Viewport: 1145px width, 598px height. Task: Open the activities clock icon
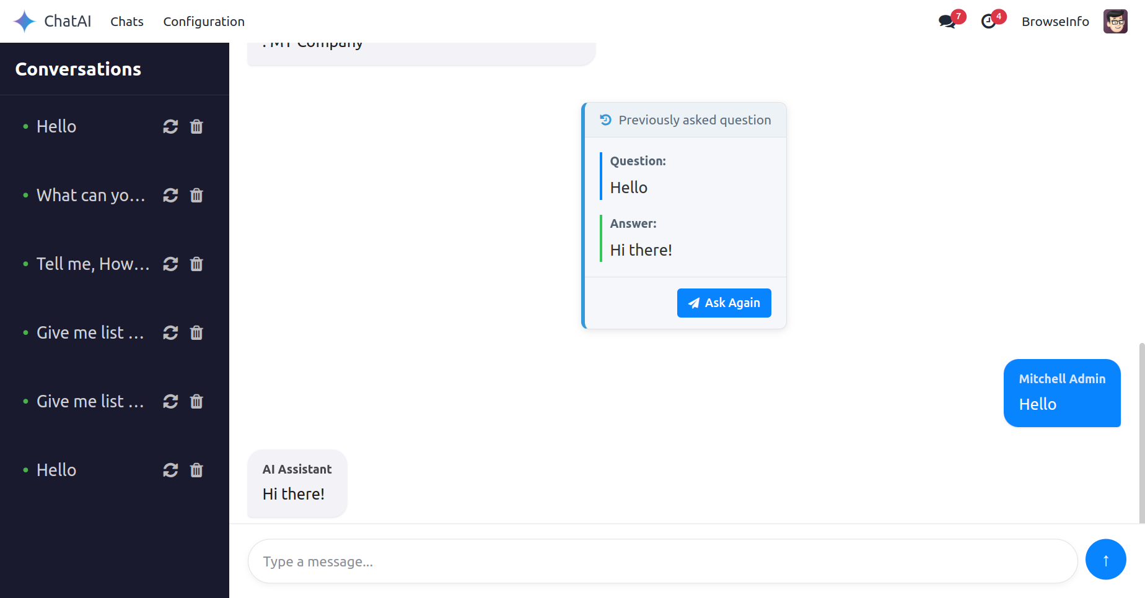989,22
